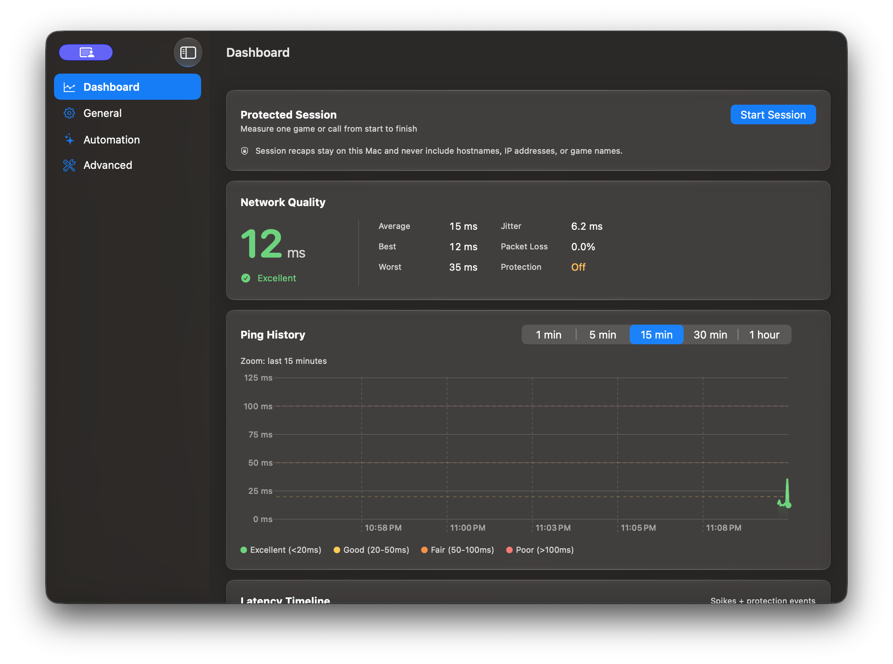Click the green Excellent legend dot
This screenshot has height=664, width=893.
coord(244,550)
